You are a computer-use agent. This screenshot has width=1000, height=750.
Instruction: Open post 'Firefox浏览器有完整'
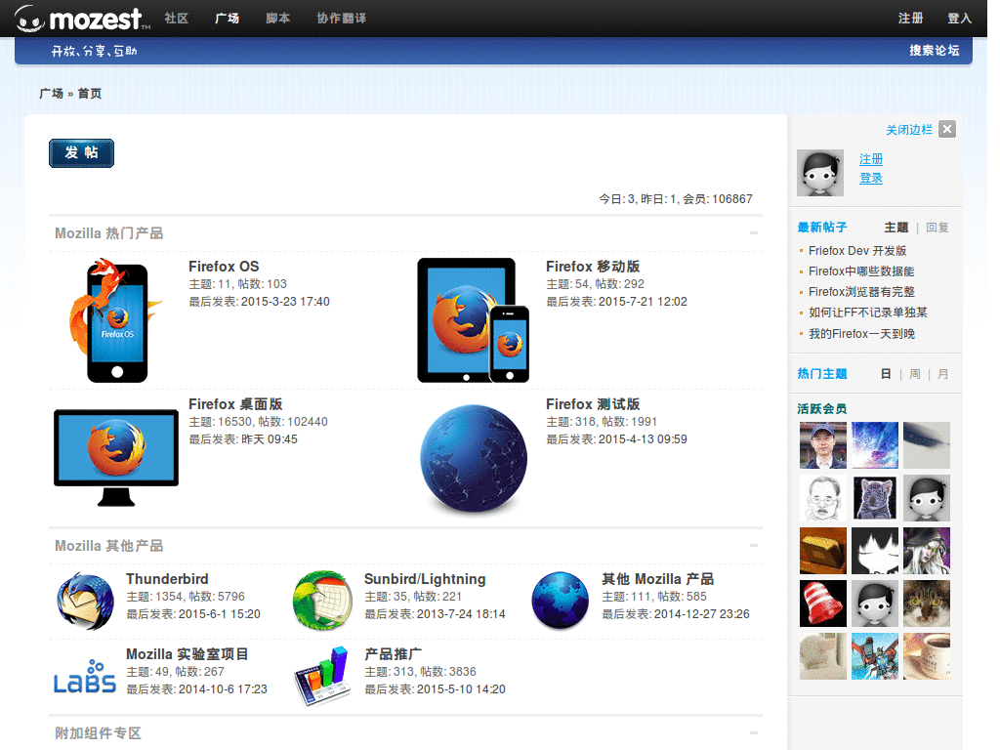point(861,292)
